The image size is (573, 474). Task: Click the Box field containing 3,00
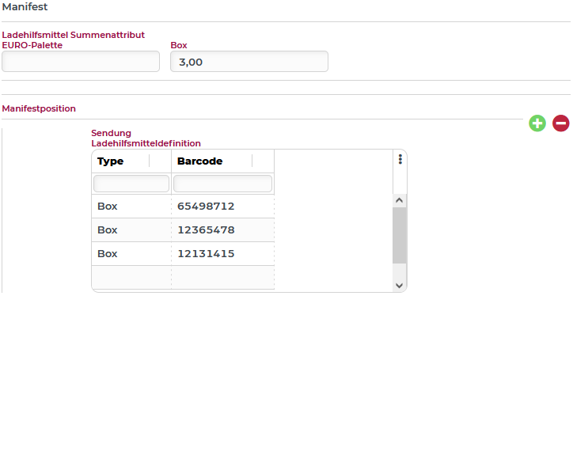click(249, 62)
